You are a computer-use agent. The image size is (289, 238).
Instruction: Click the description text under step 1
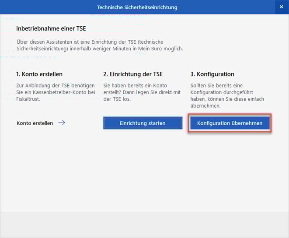(x=55, y=92)
